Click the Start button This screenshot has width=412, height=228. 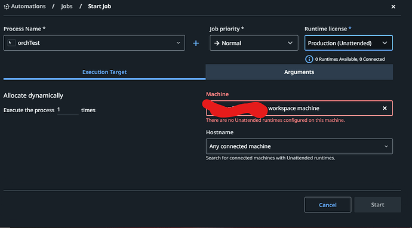pyautogui.click(x=377, y=205)
